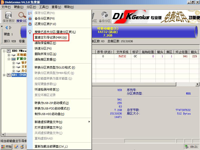The image size is (200, 150).
Task: Click the system tray icon beside the clock
Action: click(x=187, y=147)
